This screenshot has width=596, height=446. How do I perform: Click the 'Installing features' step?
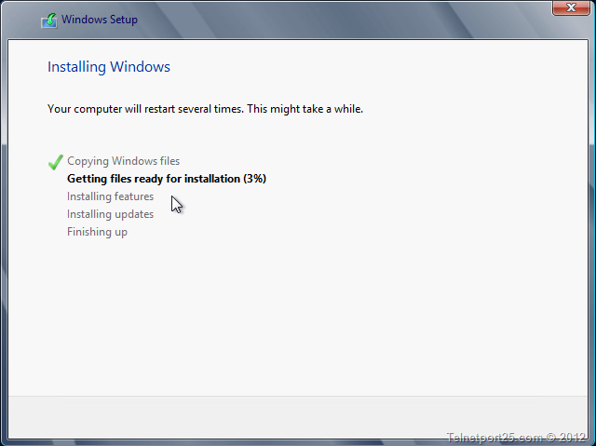click(110, 196)
